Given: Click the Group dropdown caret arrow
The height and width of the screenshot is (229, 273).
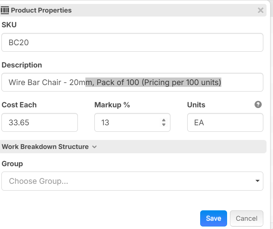Looking at the screenshot, I should (257, 181).
